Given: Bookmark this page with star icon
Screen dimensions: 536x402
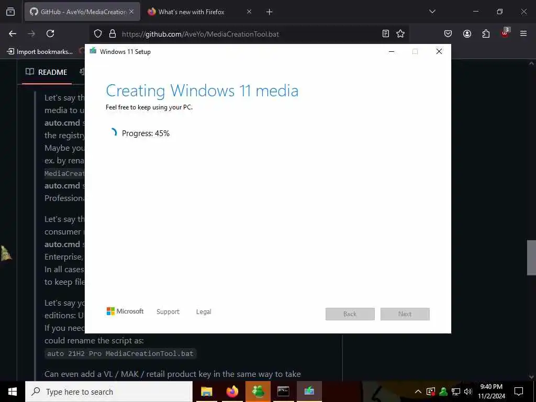Looking at the screenshot, I should [x=400, y=33].
